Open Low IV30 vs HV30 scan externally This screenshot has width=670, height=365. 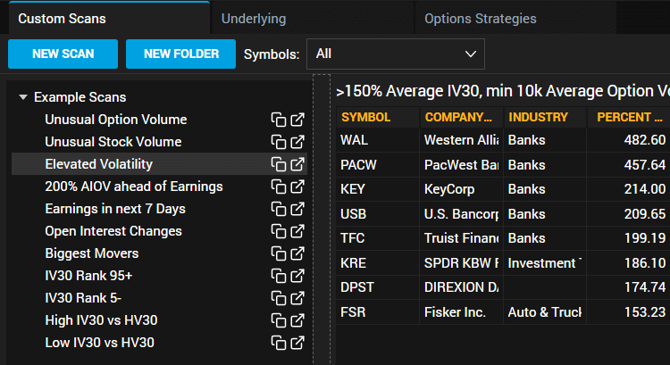297,343
